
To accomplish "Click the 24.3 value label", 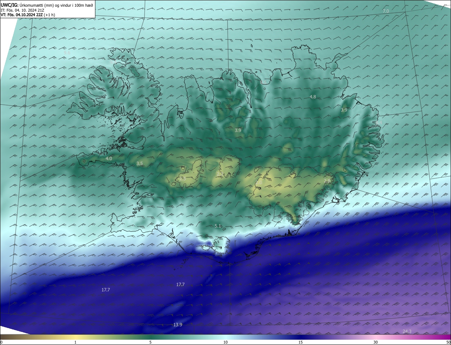I will pyautogui.click(x=407, y=331).
